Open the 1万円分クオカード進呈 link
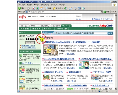 coord(101,72)
